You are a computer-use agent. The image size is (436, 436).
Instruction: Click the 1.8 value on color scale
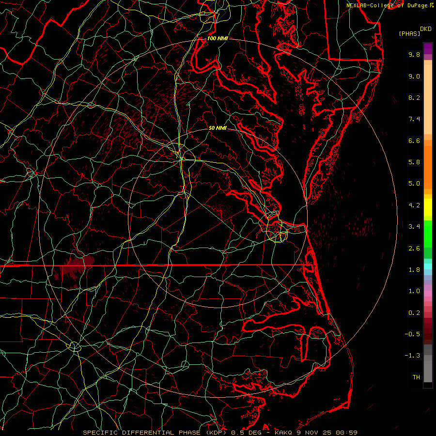pos(414,270)
